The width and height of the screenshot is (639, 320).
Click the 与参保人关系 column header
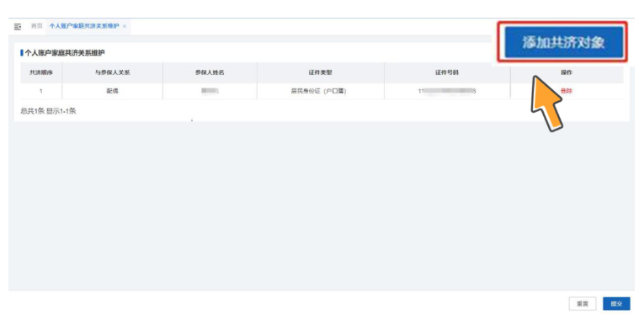coord(113,72)
